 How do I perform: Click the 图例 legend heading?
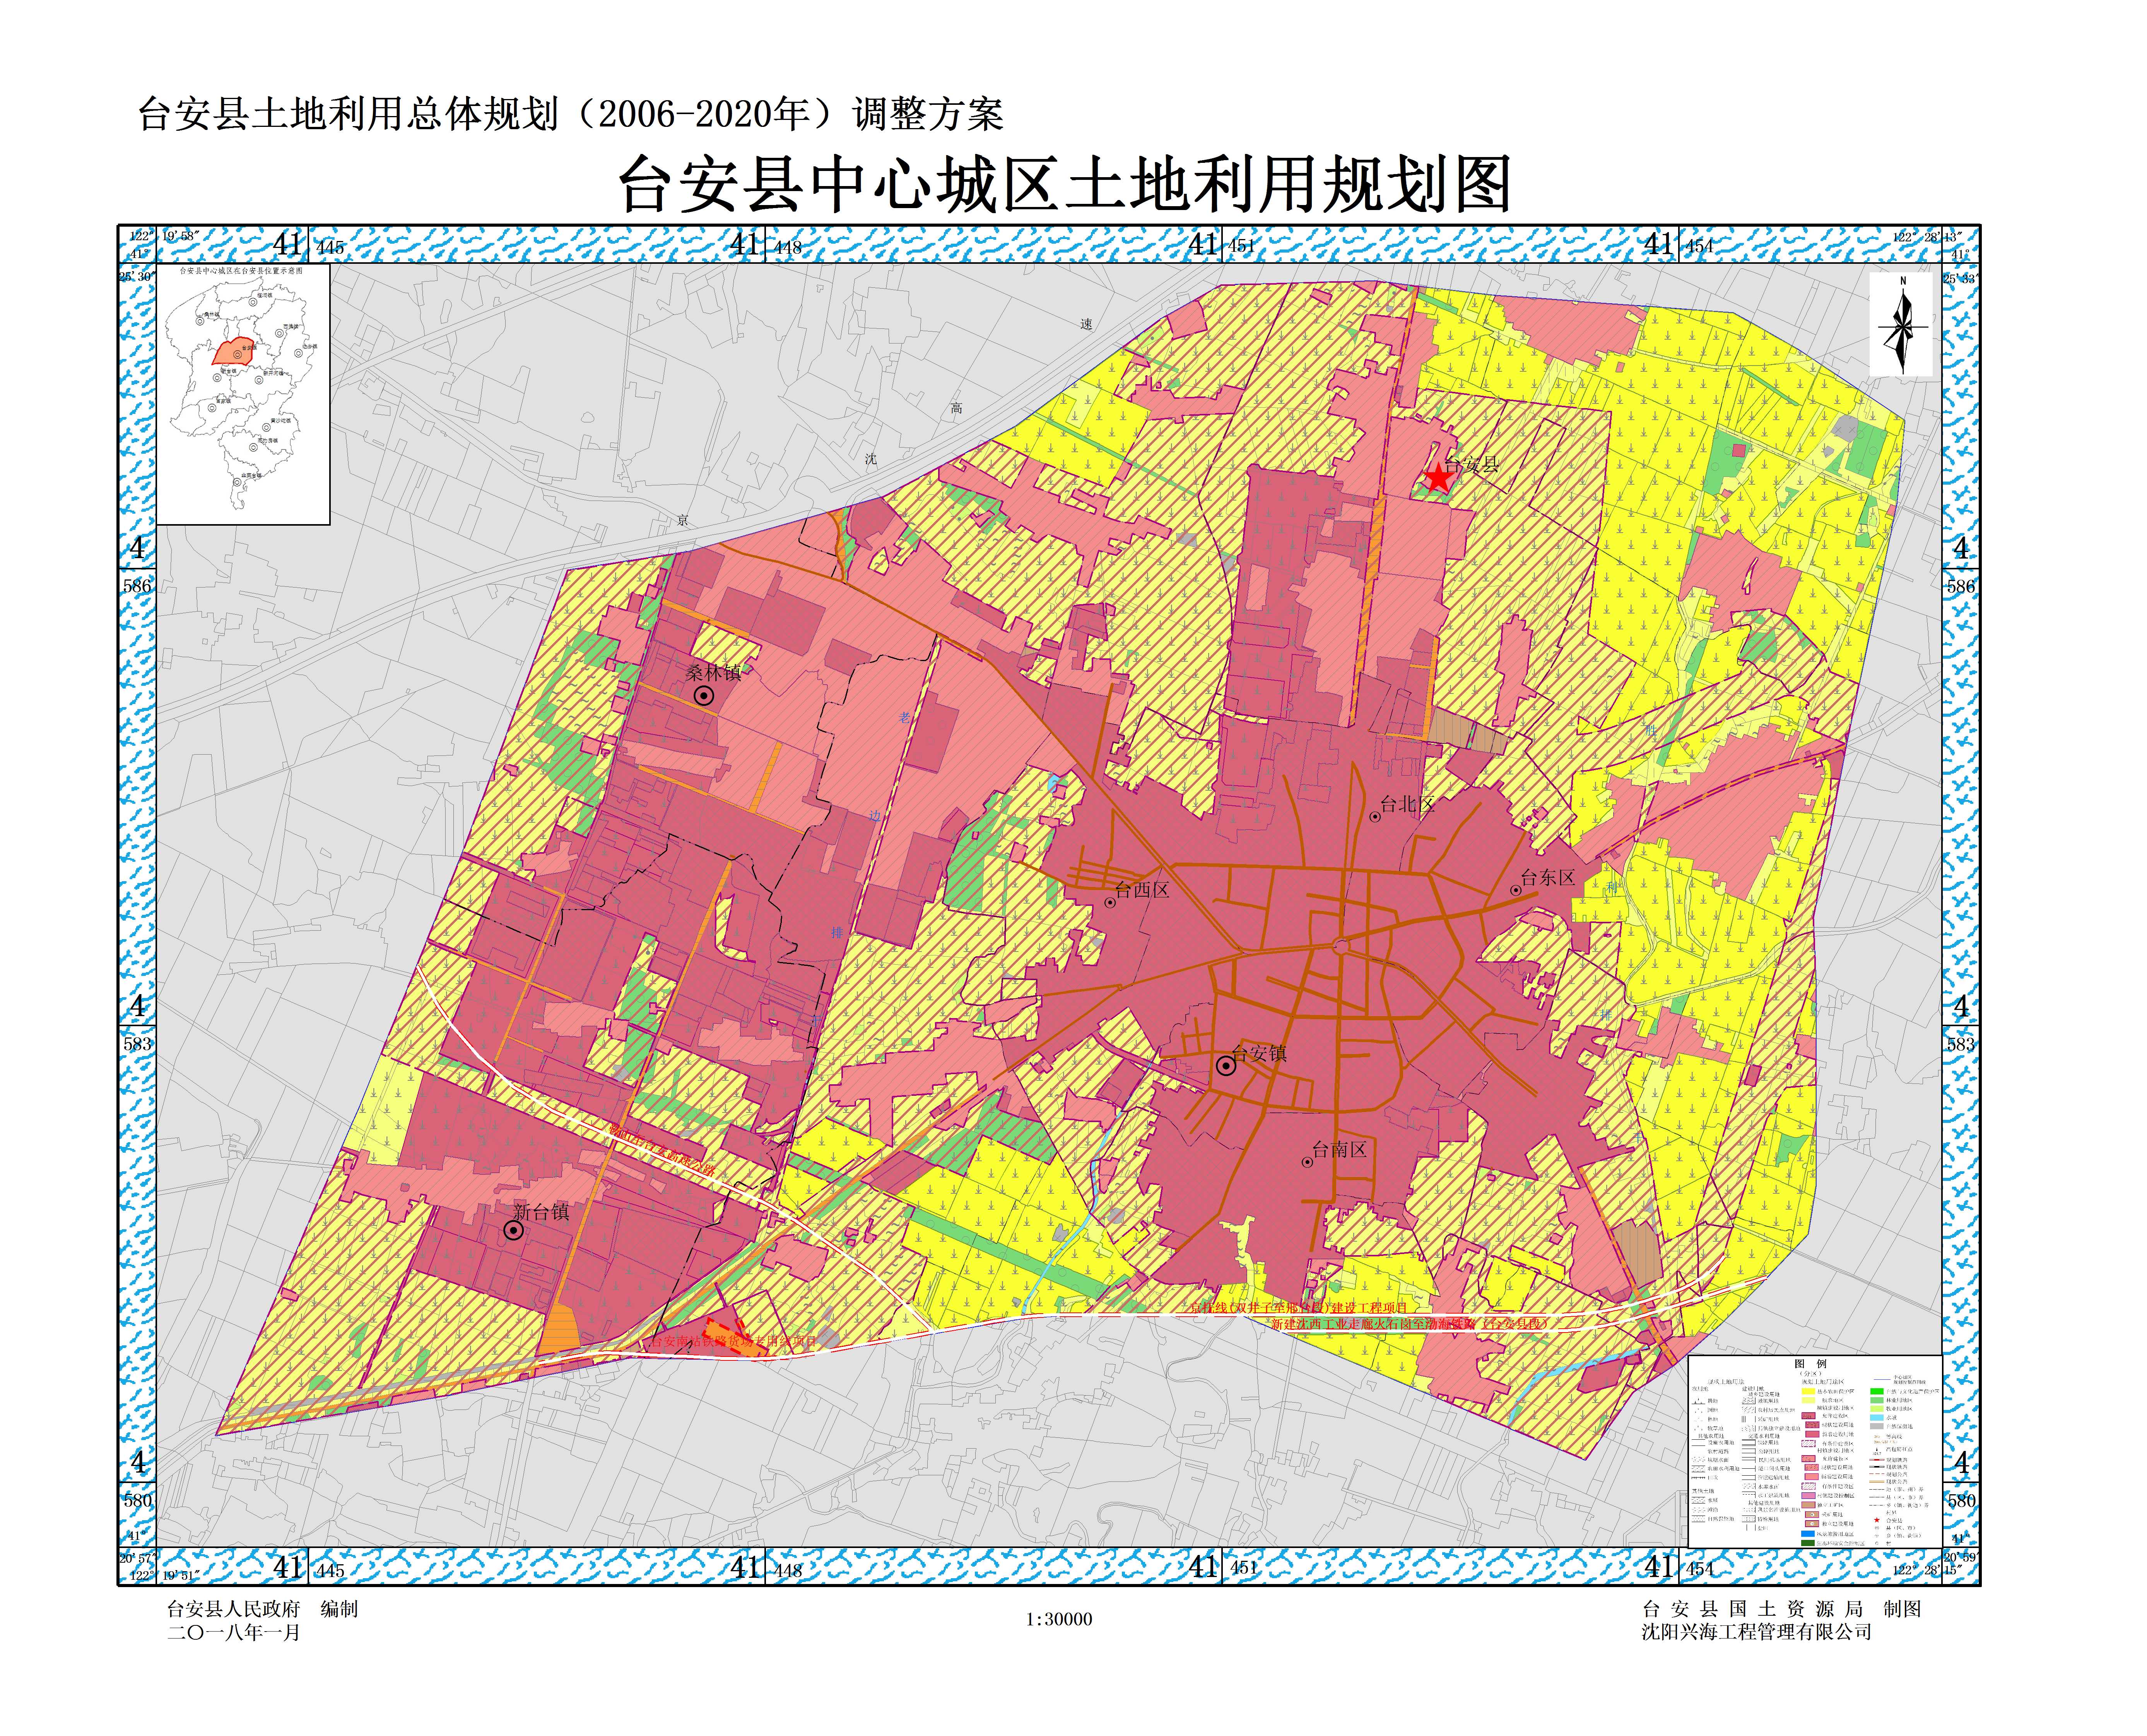(1811, 1364)
